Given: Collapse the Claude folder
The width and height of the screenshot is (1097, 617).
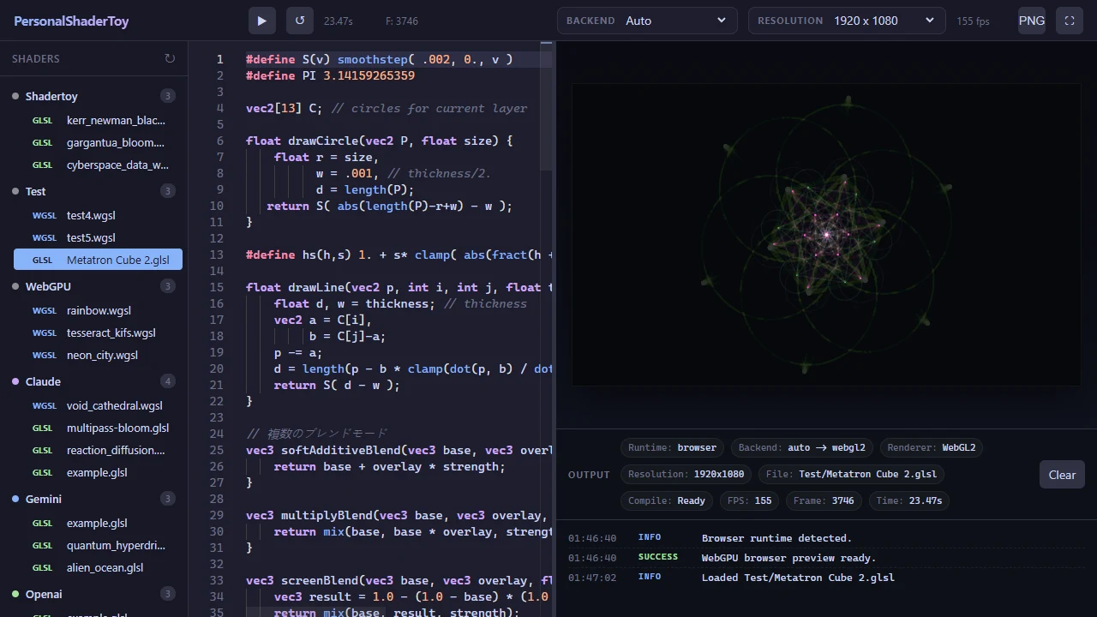Looking at the screenshot, I should [x=93, y=381].
